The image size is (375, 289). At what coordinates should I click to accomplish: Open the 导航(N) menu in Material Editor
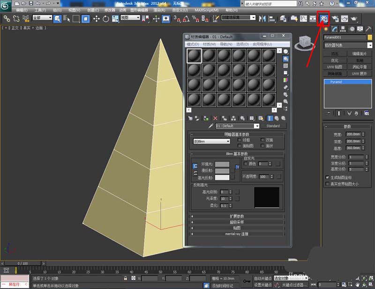tap(227, 44)
